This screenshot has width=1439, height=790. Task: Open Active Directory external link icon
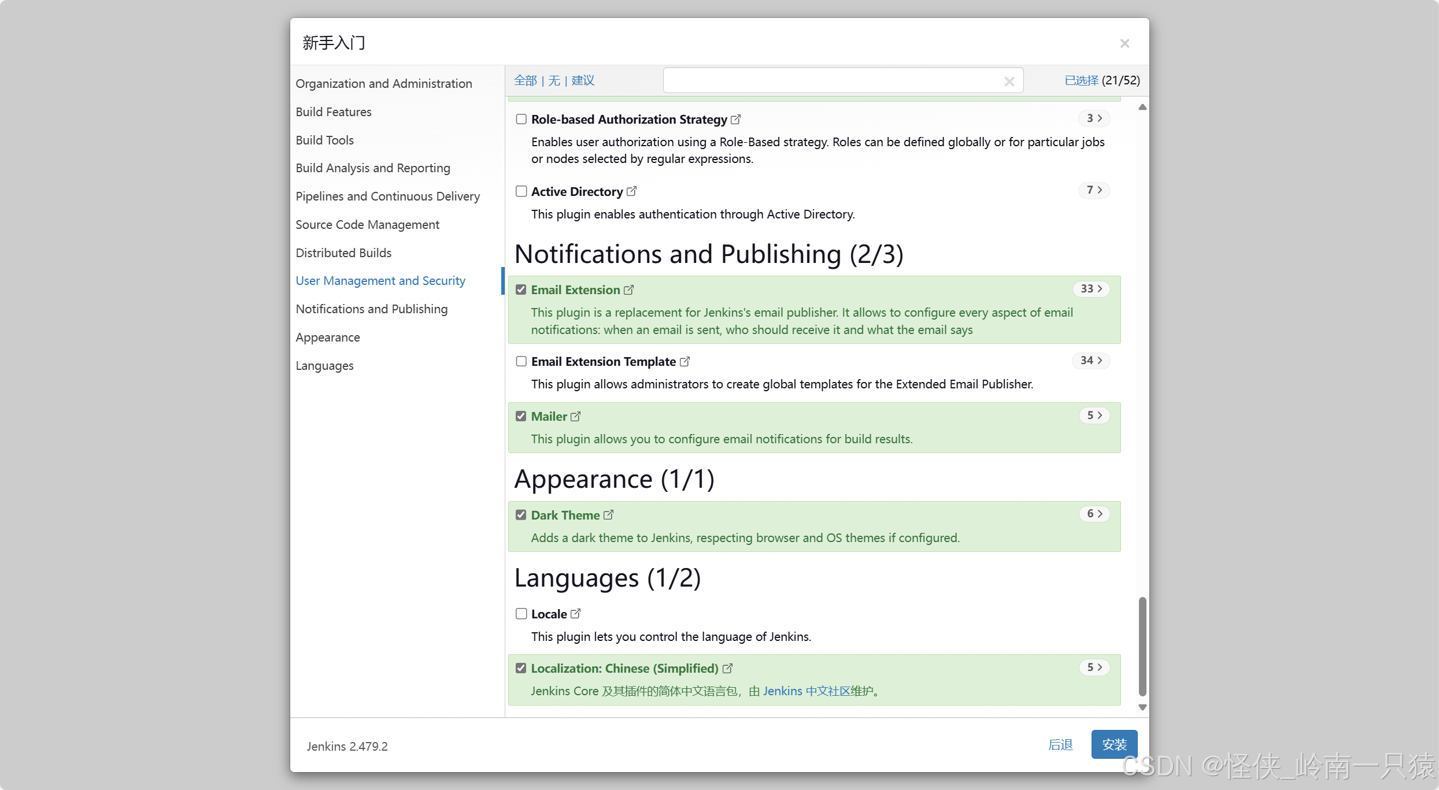[x=631, y=191]
